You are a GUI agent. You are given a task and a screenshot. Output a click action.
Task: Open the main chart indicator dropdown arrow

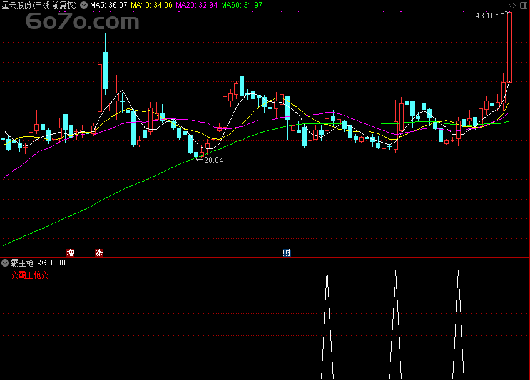[83, 5]
